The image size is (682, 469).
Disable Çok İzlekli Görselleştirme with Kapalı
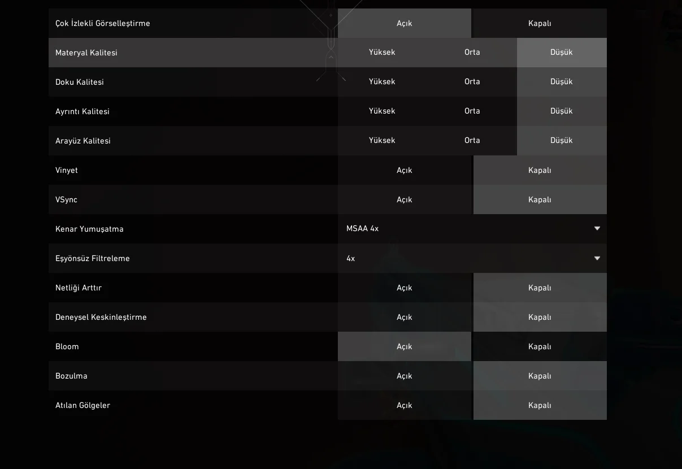[x=540, y=23]
